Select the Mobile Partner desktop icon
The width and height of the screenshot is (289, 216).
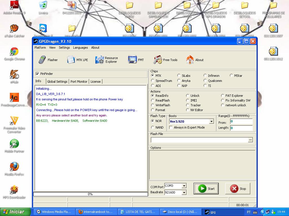14,146
